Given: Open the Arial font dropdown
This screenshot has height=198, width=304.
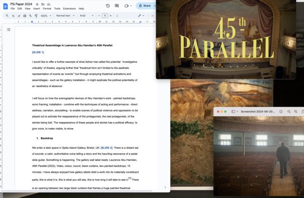Looking at the screenshot, I should coord(86,16).
